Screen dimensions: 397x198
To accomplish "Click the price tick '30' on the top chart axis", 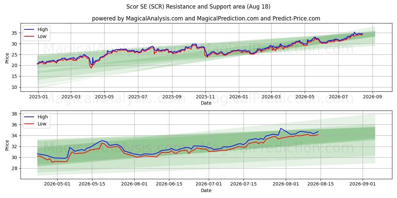I will coord(15,44).
